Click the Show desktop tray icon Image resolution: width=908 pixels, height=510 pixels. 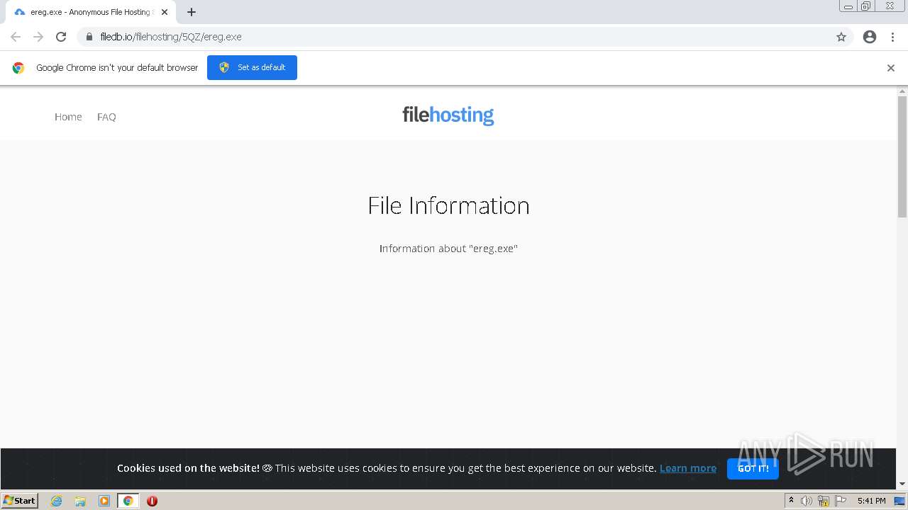[x=899, y=501]
